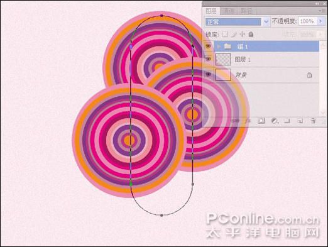
Task: Lock position with cross-arrows icon
Action: tap(243, 34)
